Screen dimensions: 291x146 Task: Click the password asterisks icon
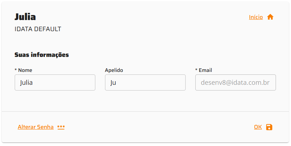pos(61,127)
